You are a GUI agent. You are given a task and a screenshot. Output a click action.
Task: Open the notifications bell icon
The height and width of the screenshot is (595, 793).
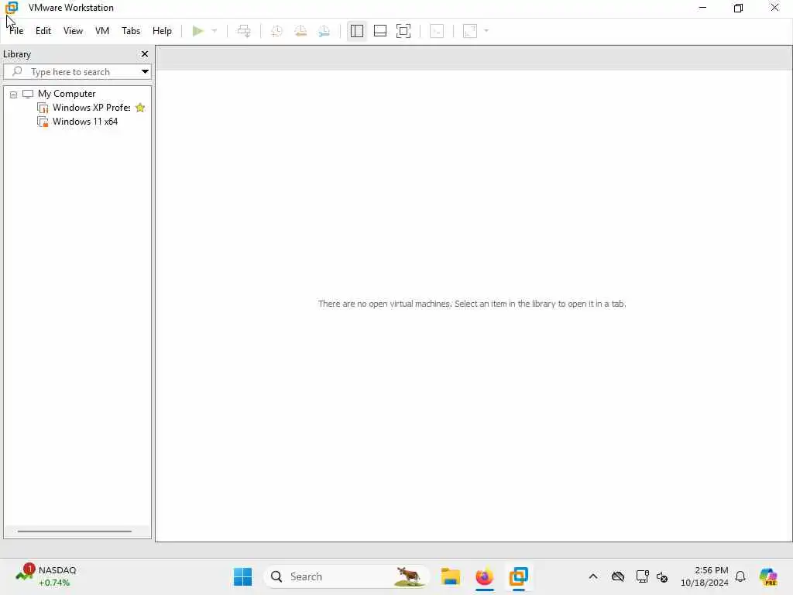click(740, 576)
